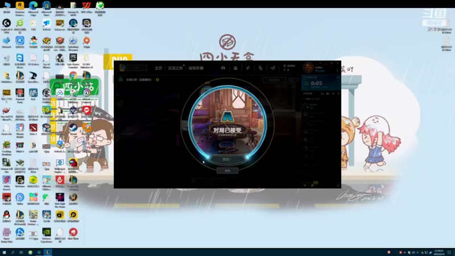Image resolution: width=455 pixels, height=256 pixels.
Task: Select the TeamViewer desktop icon
Action: tap(20, 60)
